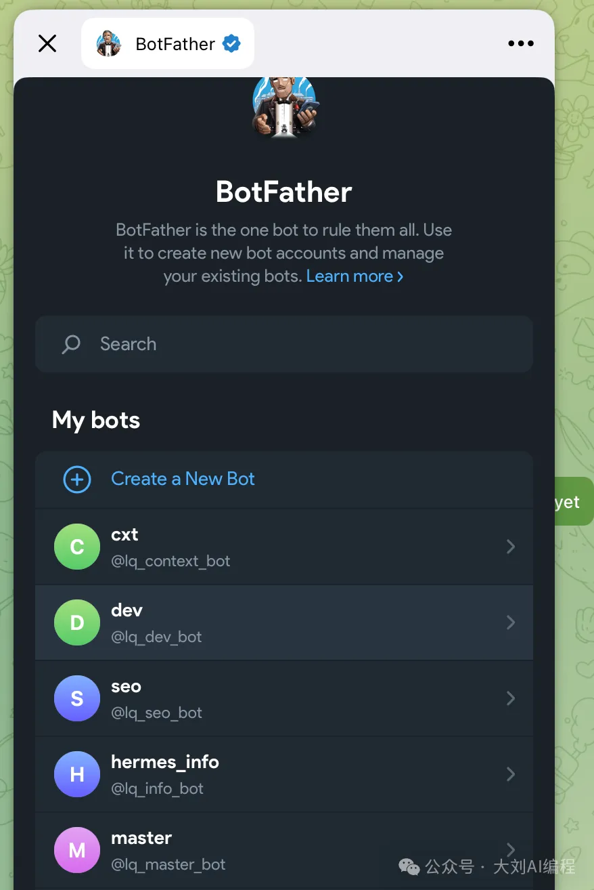This screenshot has height=890, width=594.
Task: Click the pink M avatar for master
Action: click(x=77, y=850)
